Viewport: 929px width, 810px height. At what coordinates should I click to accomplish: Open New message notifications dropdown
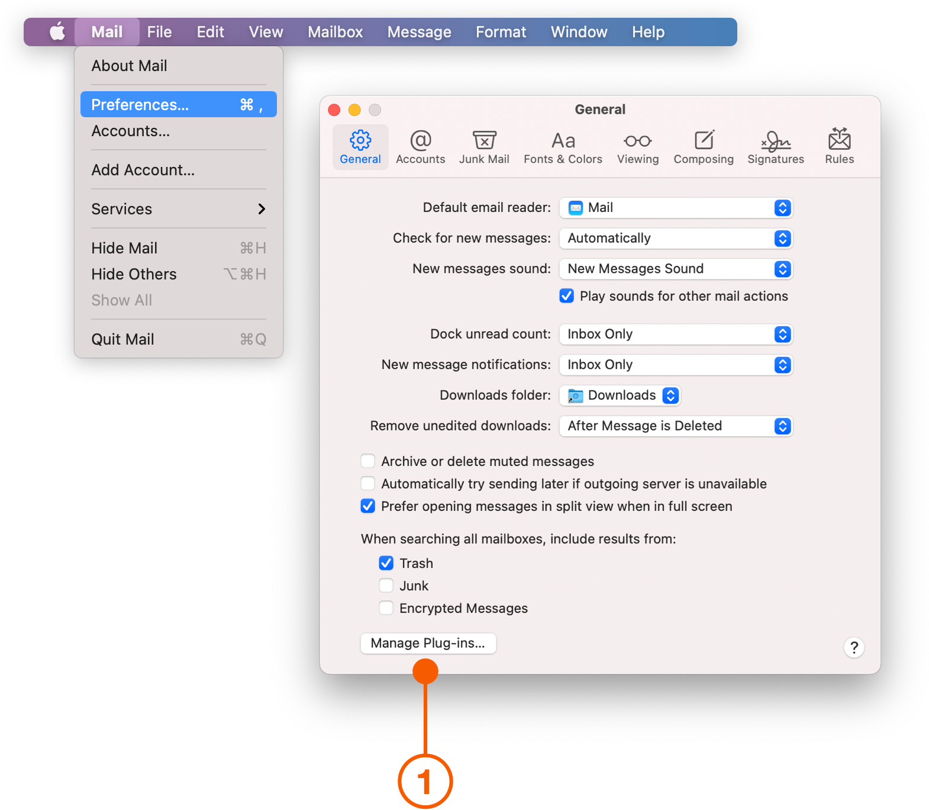click(x=676, y=365)
